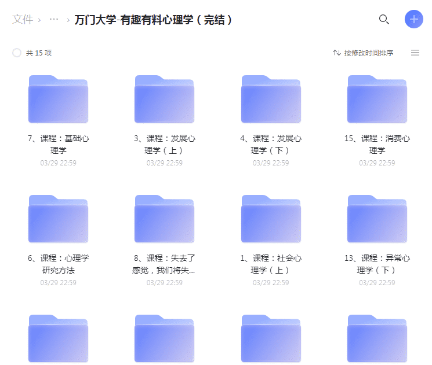This screenshot has height=365, width=432.
Task: Open folder icon for 1、课程：社会心理学（上）
Action: tap(271, 219)
